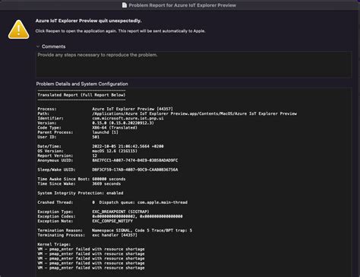Click the Code Type X86-64 (Translated) value
Screen dimensions: 360x277
point(115,128)
